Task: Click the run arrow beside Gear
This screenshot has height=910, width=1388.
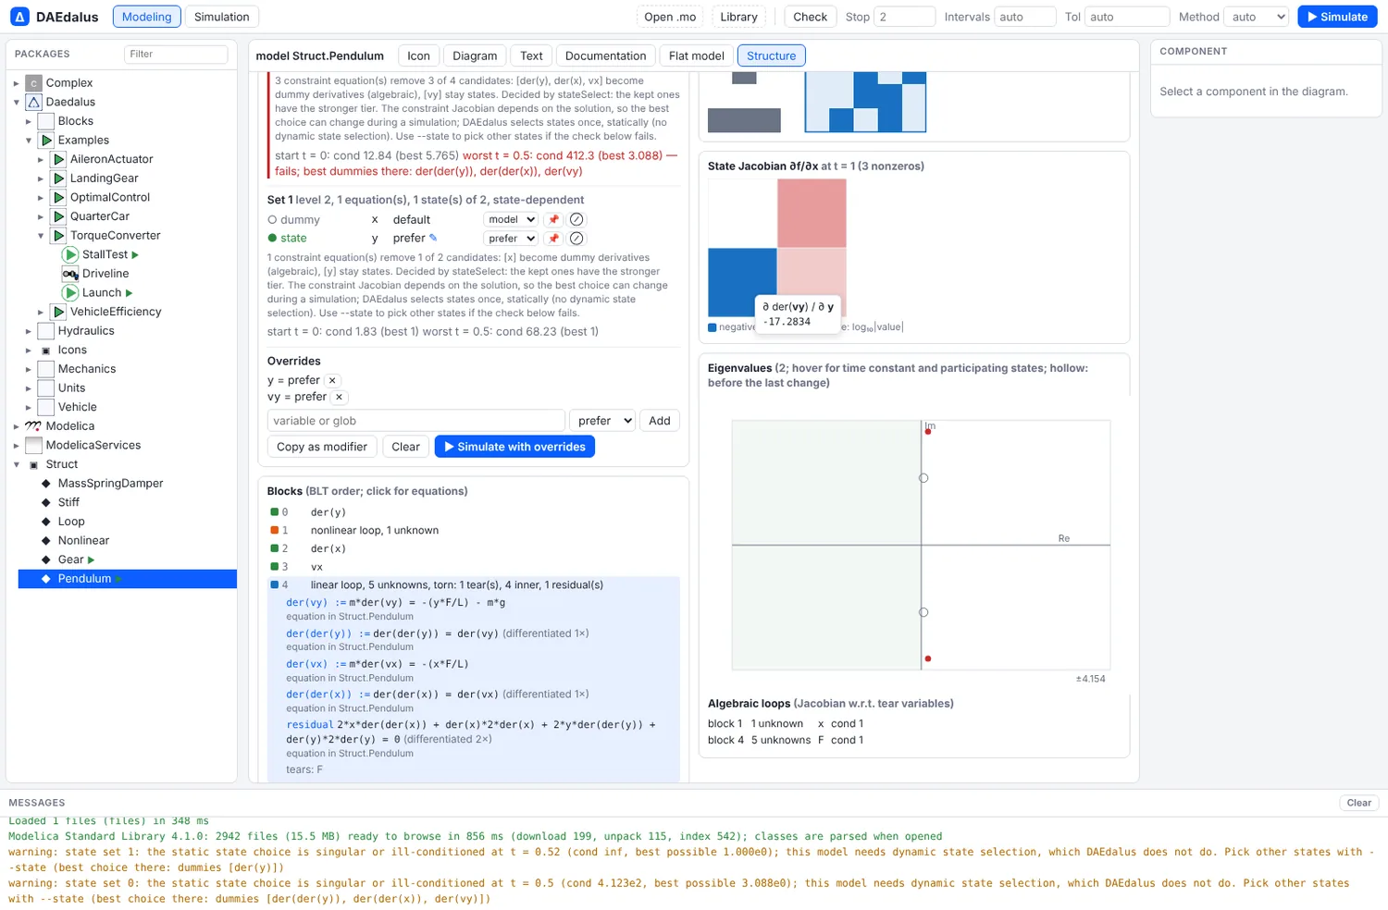Action: 91,560
